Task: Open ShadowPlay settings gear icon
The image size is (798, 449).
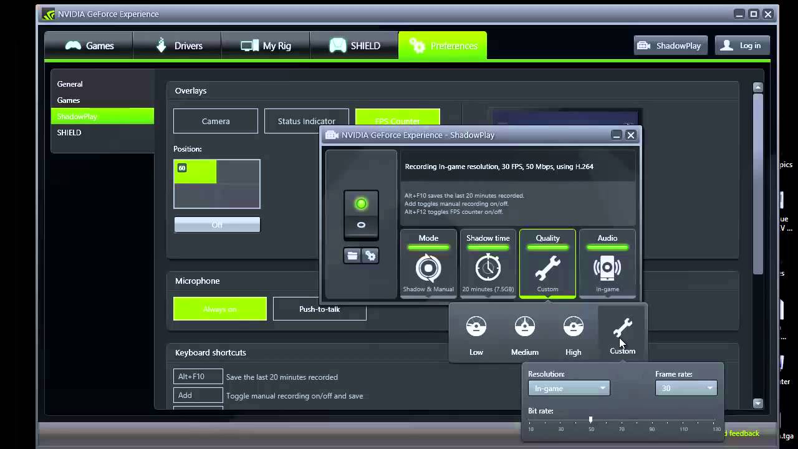Action: tap(370, 256)
